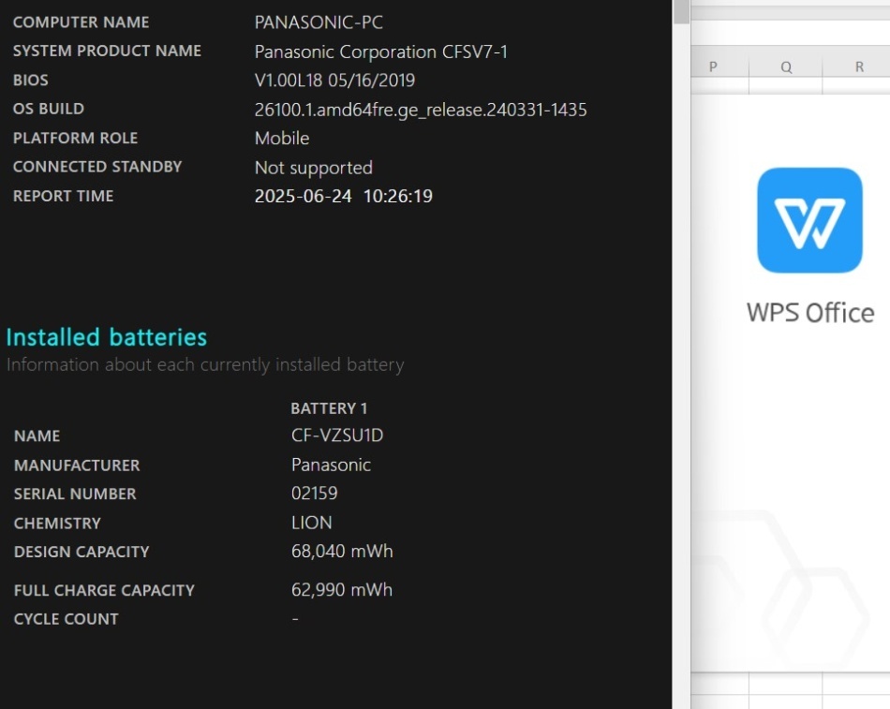
Task: Click the chemistry value LION
Action: (312, 523)
